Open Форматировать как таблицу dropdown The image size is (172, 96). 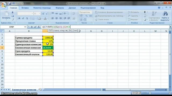coord(110,16)
